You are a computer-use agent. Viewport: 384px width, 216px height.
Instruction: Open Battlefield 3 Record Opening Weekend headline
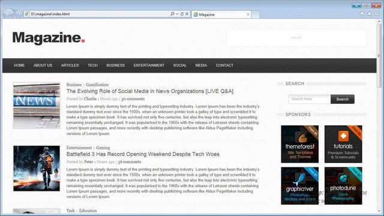click(x=143, y=154)
